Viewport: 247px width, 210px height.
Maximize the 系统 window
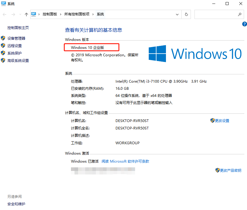[x=227, y=4]
